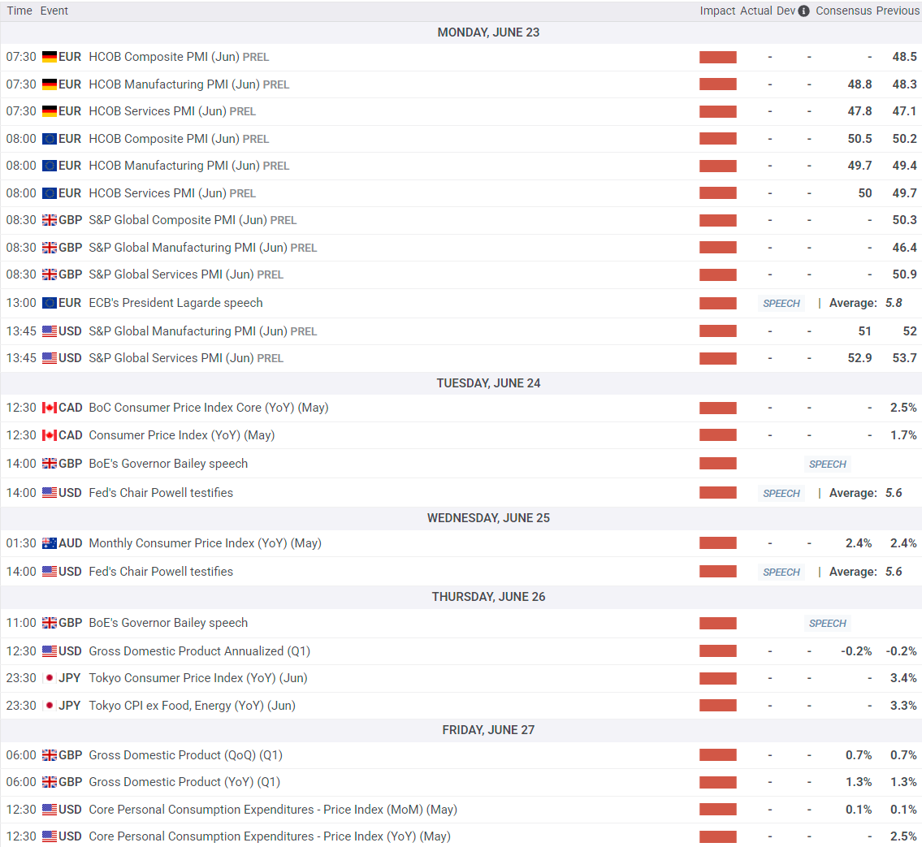Click SPEECH tag on Wednesday Powell testifies
Image resolution: width=922 pixels, height=847 pixels.
[x=781, y=573]
